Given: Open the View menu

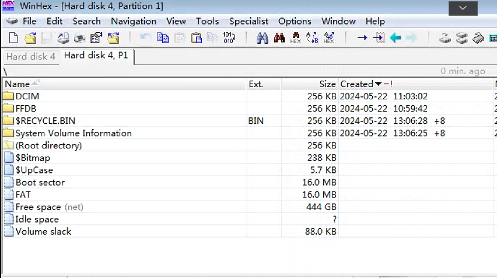Looking at the screenshot, I should (176, 21).
